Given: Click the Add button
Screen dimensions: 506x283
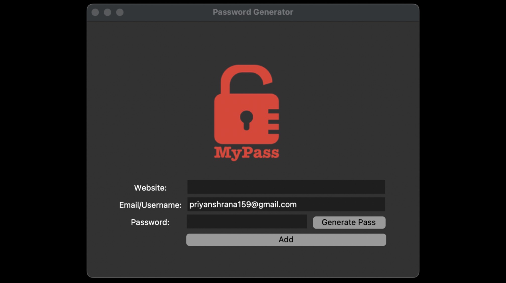Looking at the screenshot, I should pyautogui.click(x=286, y=240).
